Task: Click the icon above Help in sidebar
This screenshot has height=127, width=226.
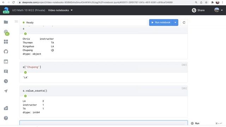Action: (x=6, y=108)
